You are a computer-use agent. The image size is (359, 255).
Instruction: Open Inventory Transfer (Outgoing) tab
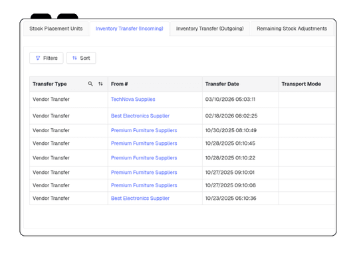point(209,29)
